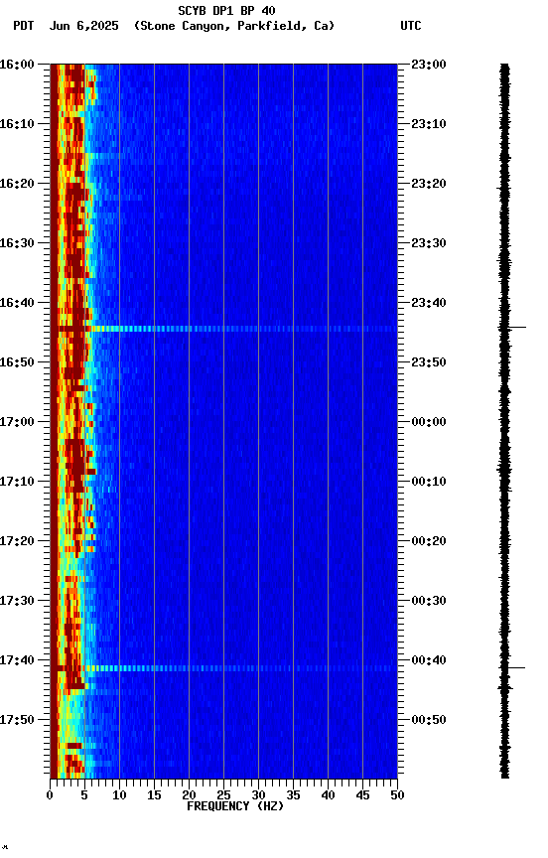Image resolution: width=548 pixels, height=858 pixels.
Task: Click the title text 'SCYB DP1 BP 40'
Action: pos(226,10)
